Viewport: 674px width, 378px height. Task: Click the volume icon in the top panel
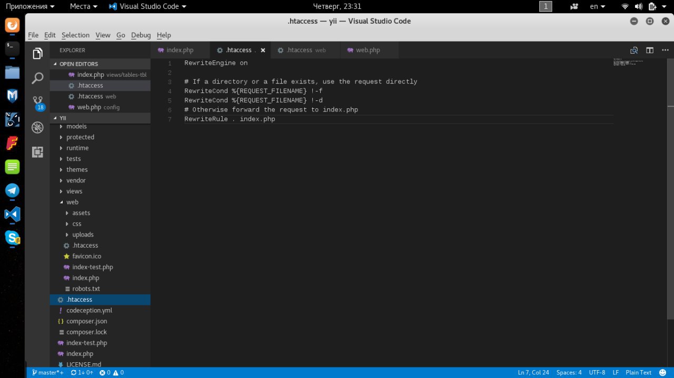click(639, 6)
